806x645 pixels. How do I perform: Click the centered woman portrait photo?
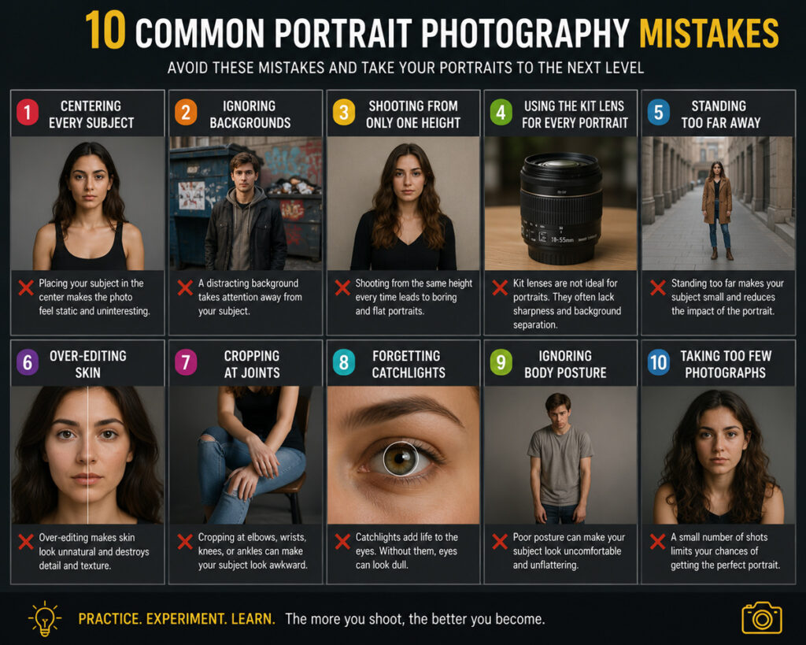click(x=88, y=203)
